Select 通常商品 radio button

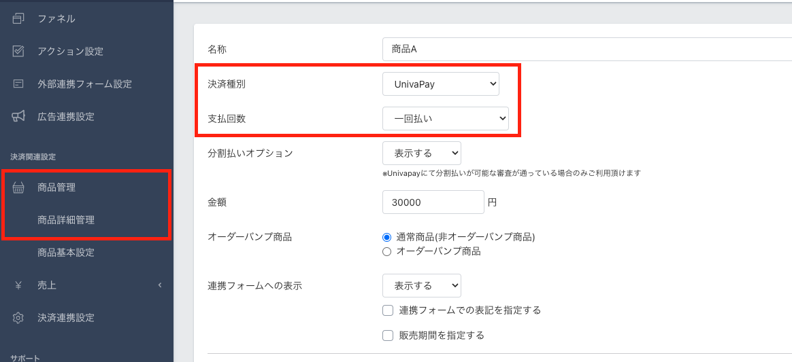pyautogui.click(x=387, y=237)
